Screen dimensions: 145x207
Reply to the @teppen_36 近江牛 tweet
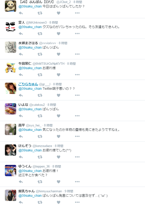click(21, 182)
